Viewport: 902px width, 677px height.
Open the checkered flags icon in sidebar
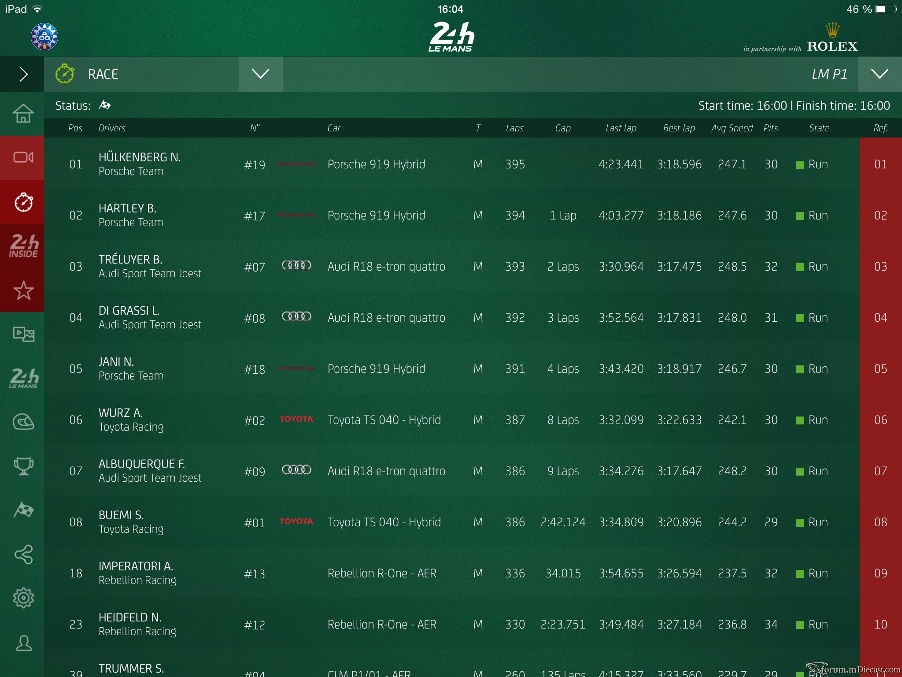(23, 510)
